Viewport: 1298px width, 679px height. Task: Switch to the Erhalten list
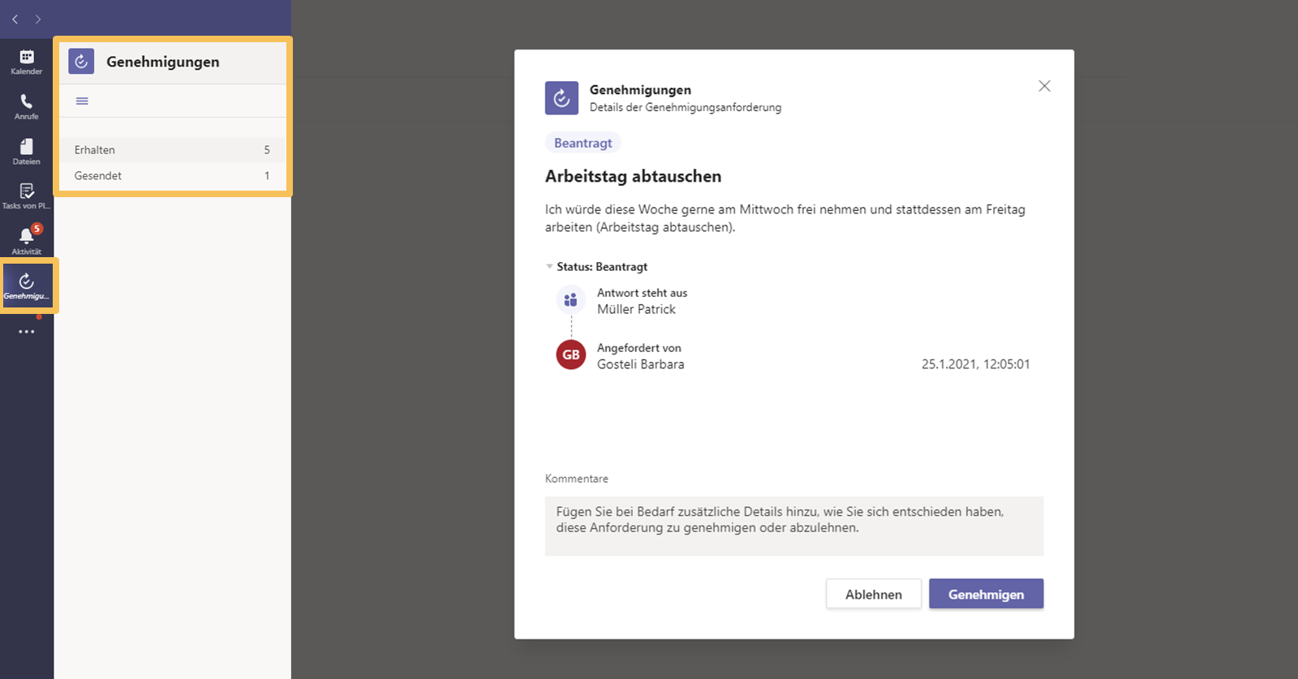94,149
